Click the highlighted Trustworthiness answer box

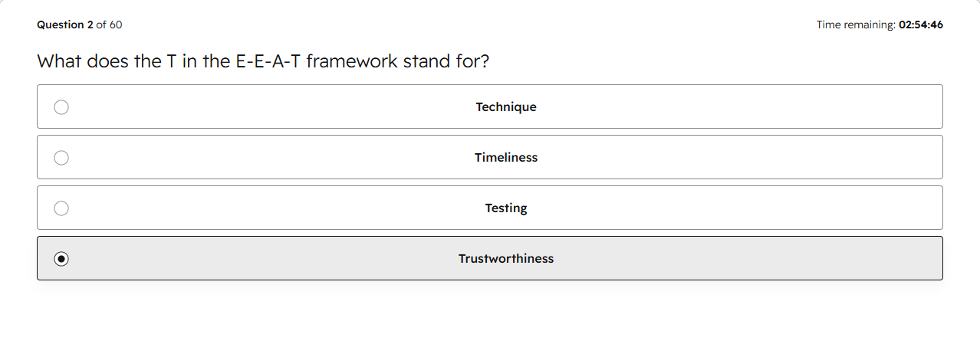[490, 258]
